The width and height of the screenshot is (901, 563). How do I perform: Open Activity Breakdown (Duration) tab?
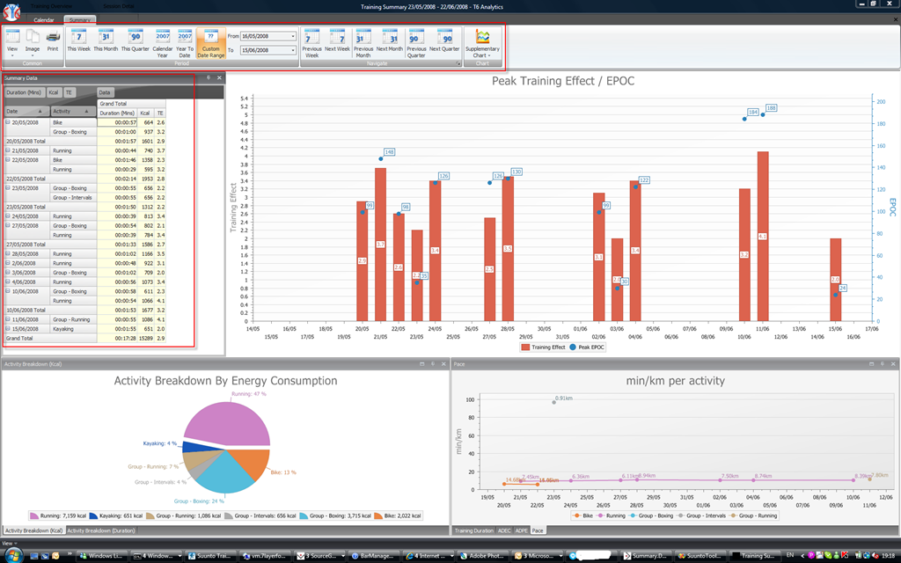(x=101, y=530)
